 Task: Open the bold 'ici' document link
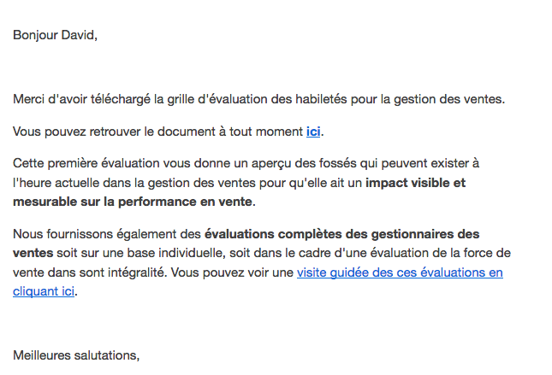(x=313, y=132)
